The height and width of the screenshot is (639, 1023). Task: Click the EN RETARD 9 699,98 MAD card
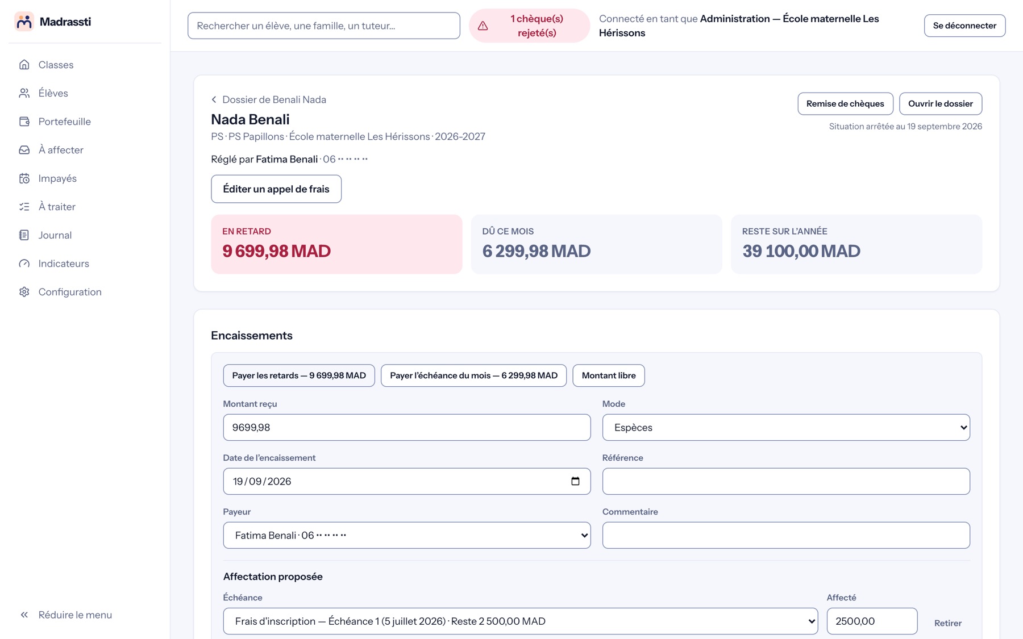(337, 244)
